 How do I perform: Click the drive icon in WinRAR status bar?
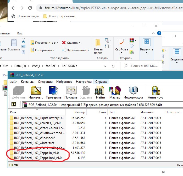click(11, 165)
